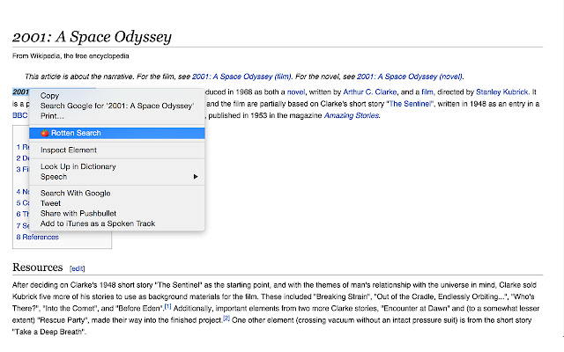Click the BBC link
This screenshot has width=564, height=352.
tap(19, 115)
